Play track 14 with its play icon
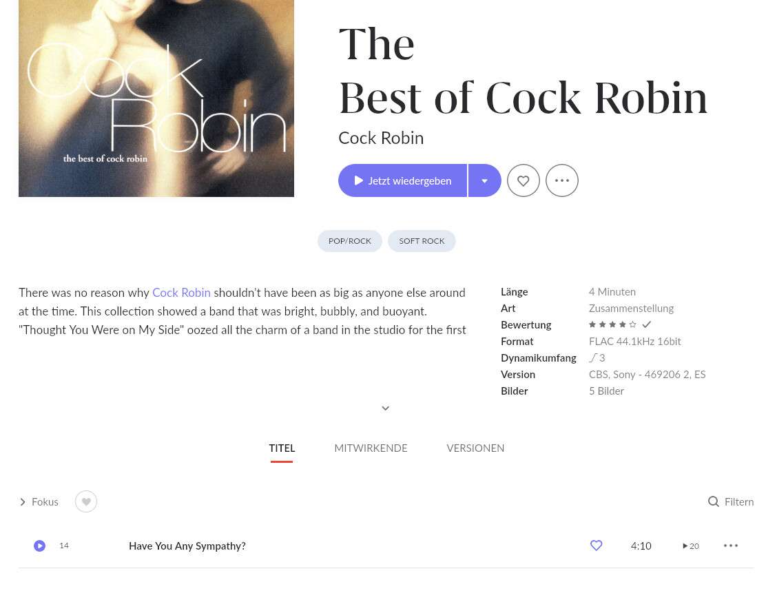 click(40, 546)
